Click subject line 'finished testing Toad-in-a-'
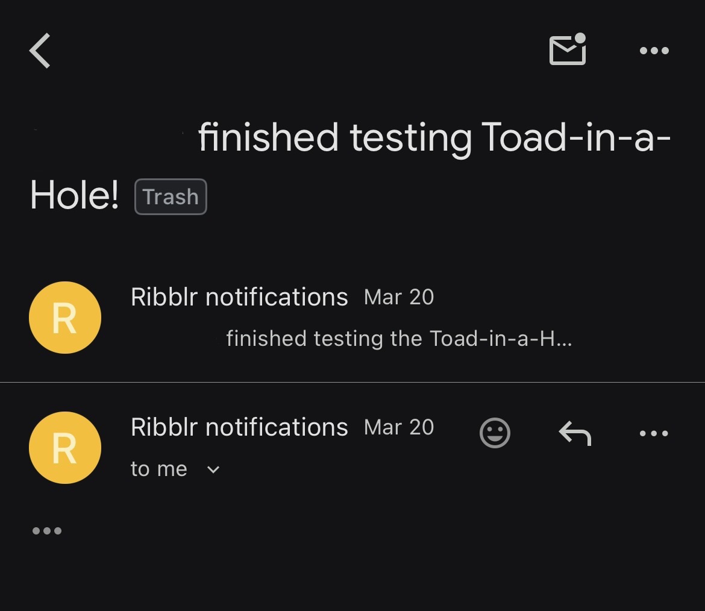 point(434,137)
